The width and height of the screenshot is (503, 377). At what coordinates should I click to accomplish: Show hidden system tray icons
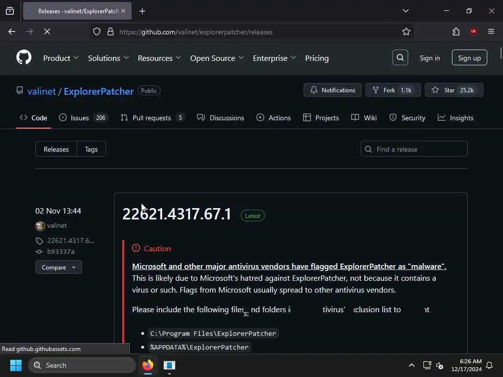(411, 365)
